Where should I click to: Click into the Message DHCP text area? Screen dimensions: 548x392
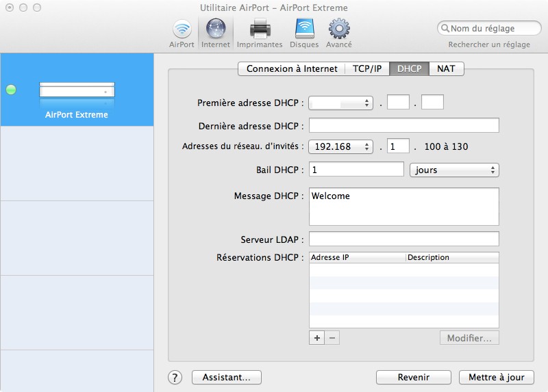404,206
